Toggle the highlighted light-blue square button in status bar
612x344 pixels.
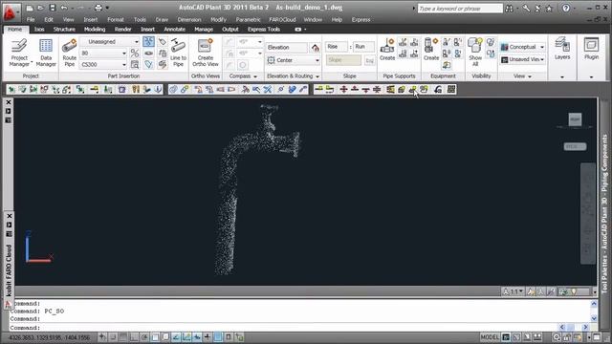[x=218, y=336]
